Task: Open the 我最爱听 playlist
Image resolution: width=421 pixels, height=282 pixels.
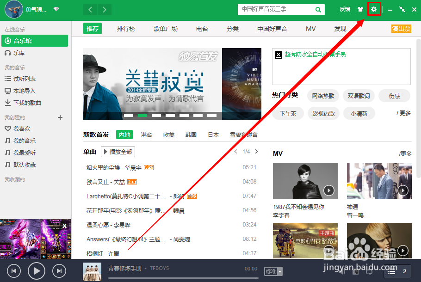Action: tap(20, 153)
